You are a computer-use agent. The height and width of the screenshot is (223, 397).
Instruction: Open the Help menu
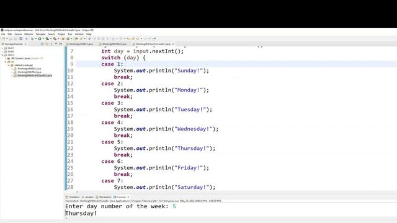(x=89, y=34)
